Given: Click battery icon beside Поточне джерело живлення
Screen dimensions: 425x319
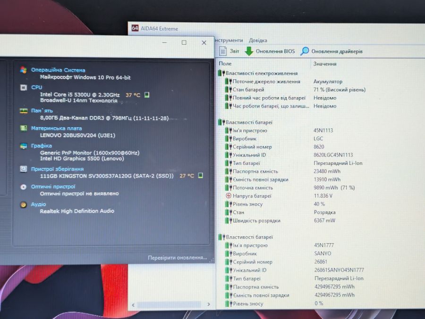Looking at the screenshot, I should tap(228, 81).
